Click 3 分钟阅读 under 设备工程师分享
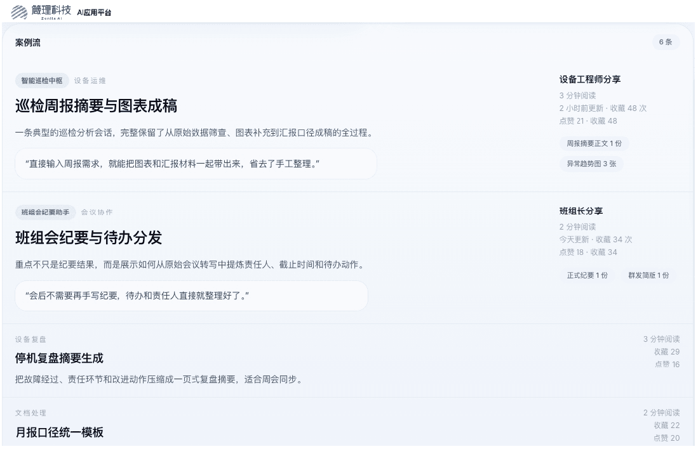Image resolution: width=698 pixels, height=449 pixels. point(577,96)
